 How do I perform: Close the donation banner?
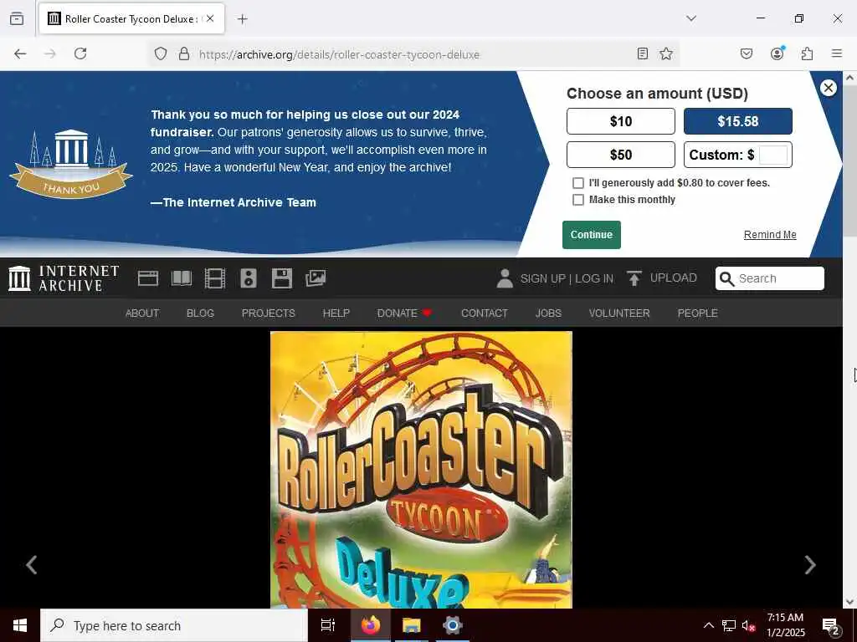coord(828,87)
